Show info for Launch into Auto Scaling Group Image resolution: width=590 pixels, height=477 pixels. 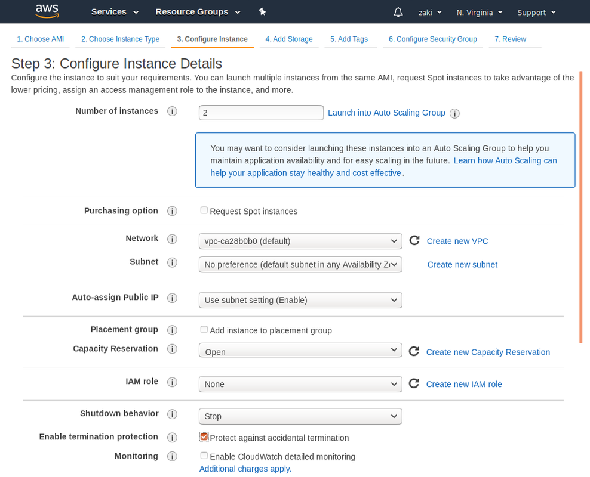tap(454, 113)
